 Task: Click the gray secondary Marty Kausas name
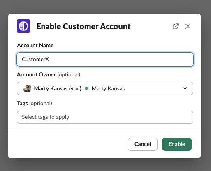coord(108,88)
